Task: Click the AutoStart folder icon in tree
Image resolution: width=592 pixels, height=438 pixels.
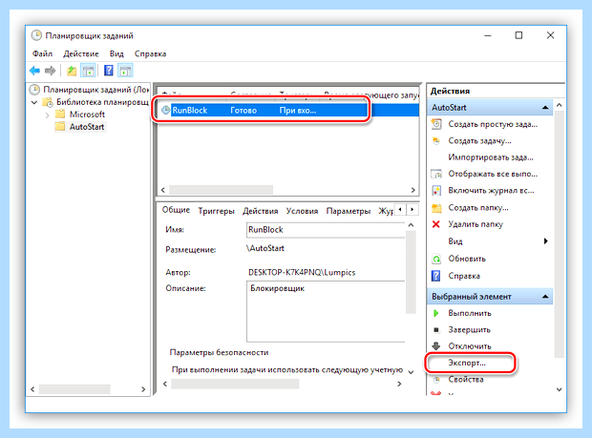Action: (60, 126)
